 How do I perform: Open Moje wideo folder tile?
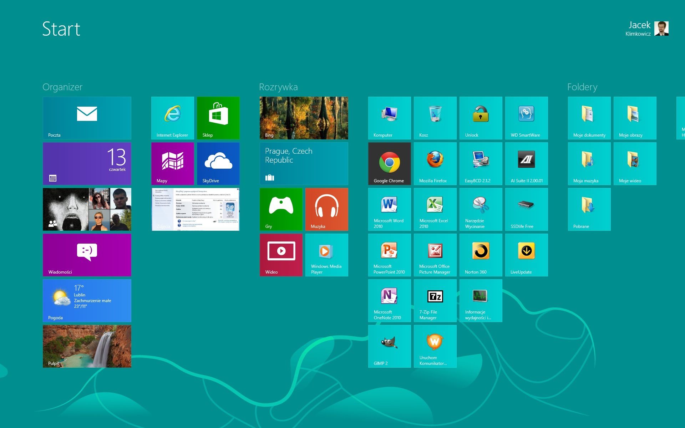pyautogui.click(x=635, y=164)
